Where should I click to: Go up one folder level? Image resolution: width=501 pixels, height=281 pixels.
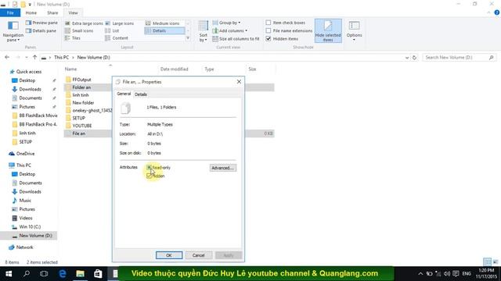click(x=34, y=57)
